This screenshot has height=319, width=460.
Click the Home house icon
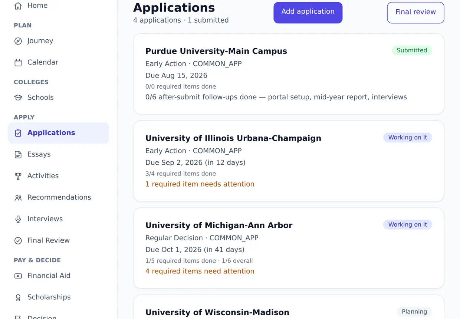[x=18, y=6]
